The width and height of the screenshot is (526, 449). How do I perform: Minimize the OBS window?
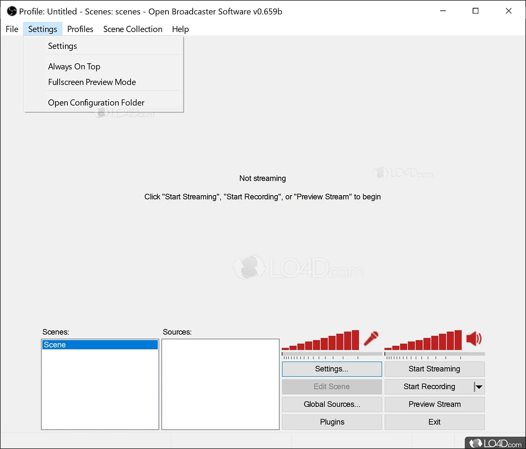[443, 11]
